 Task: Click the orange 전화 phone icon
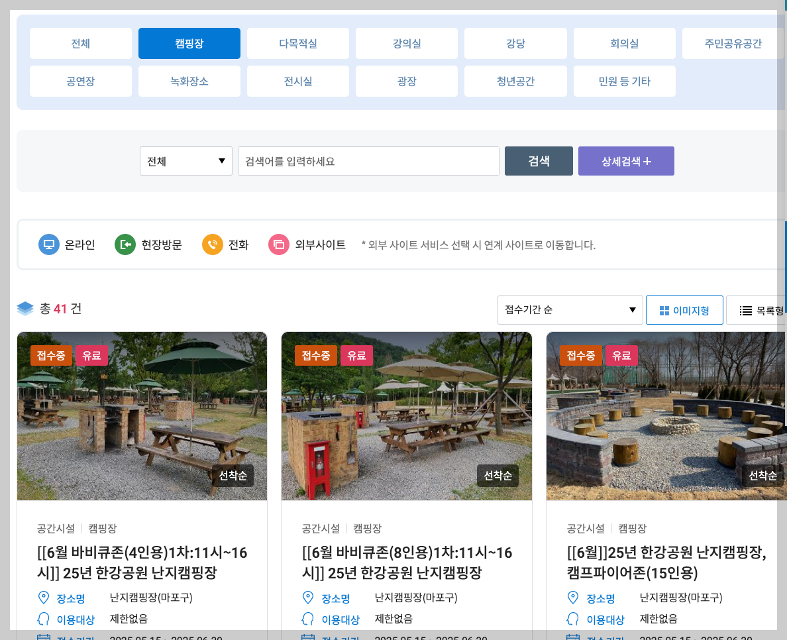pyautogui.click(x=212, y=244)
